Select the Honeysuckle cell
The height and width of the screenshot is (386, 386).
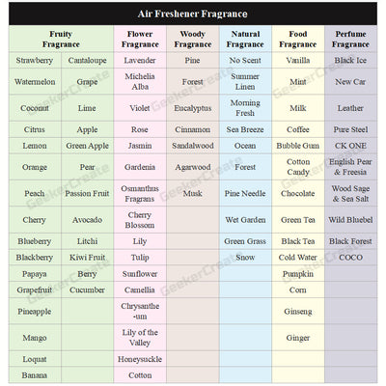[140, 359]
